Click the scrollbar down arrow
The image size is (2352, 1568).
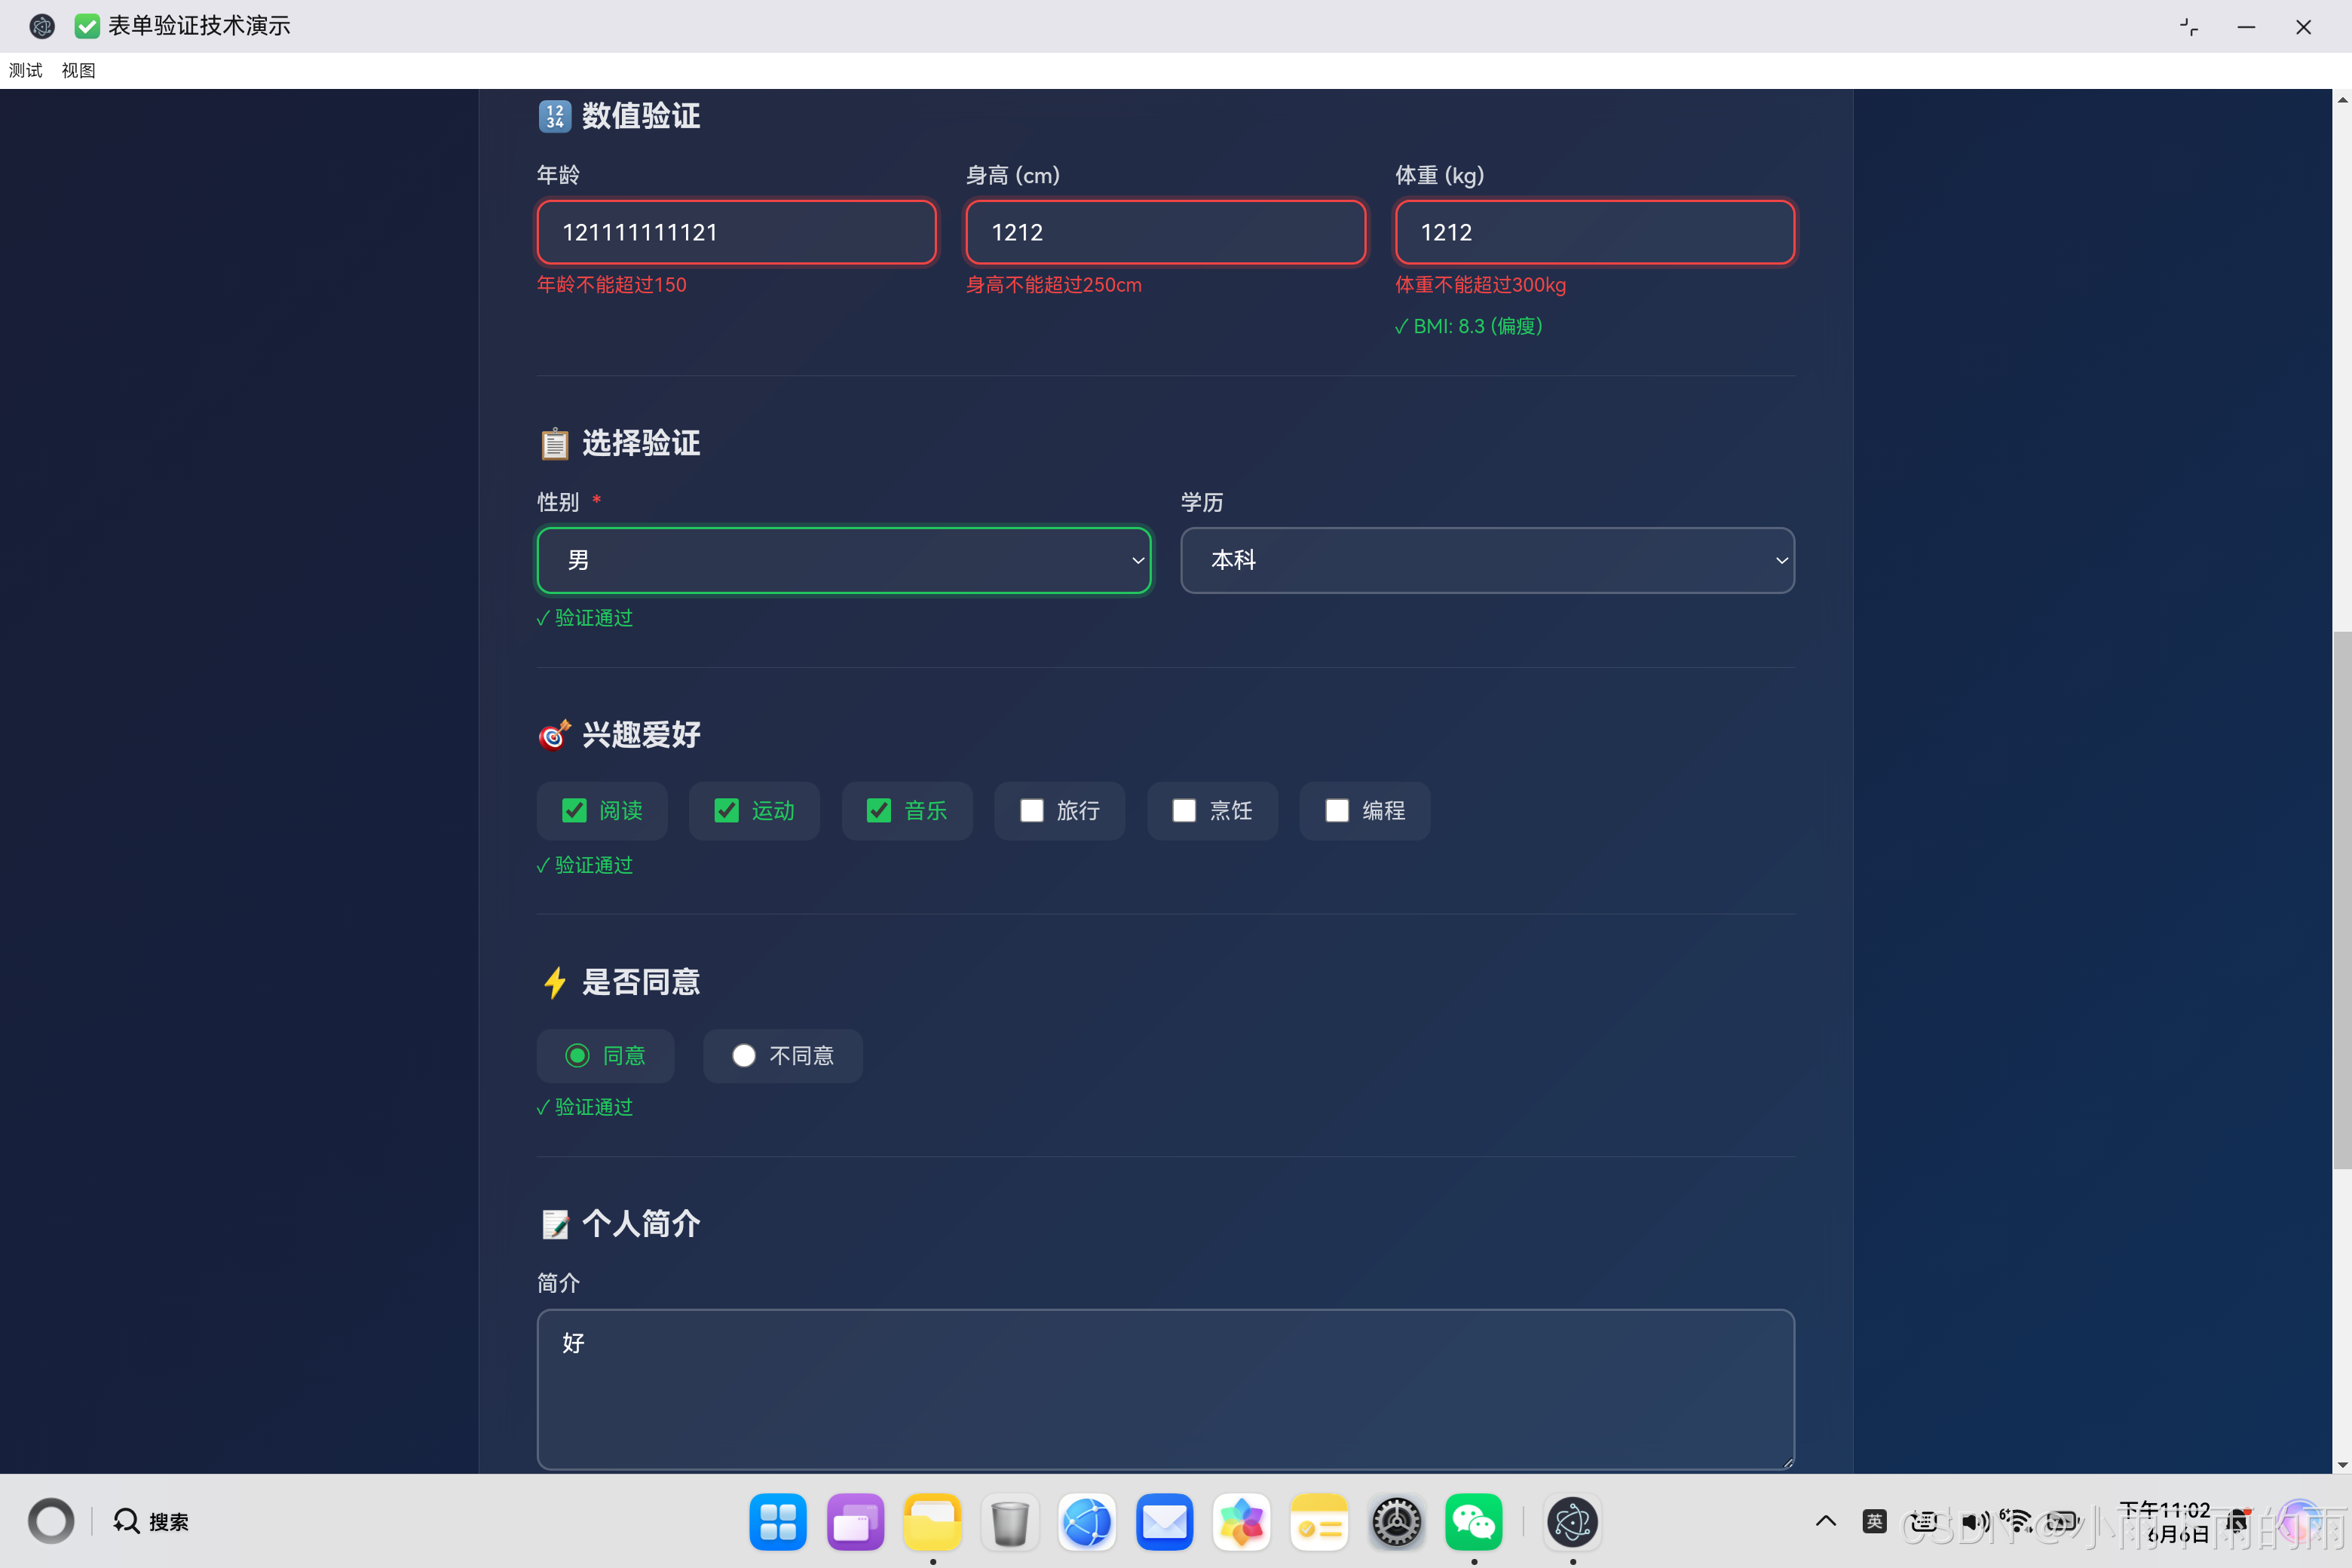2342,1464
